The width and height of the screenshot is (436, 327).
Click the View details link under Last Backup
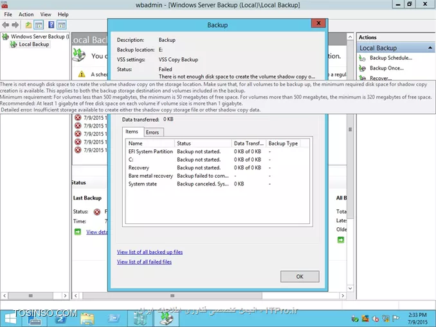click(x=96, y=232)
